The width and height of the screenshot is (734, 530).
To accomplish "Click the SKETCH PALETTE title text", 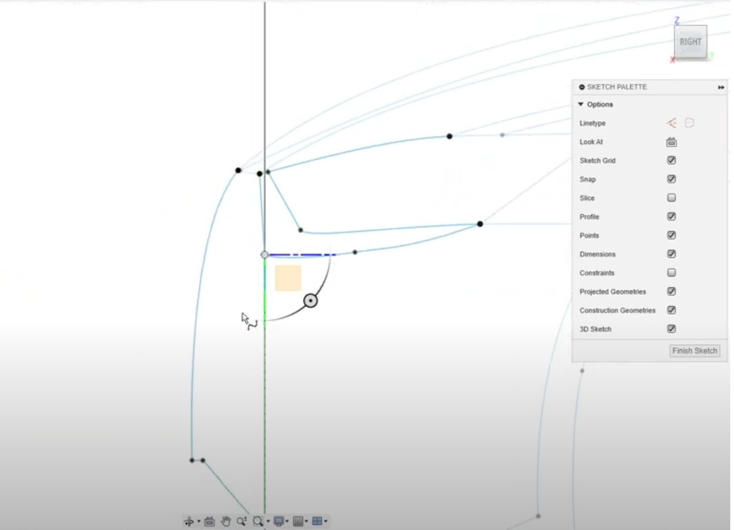I will [617, 87].
